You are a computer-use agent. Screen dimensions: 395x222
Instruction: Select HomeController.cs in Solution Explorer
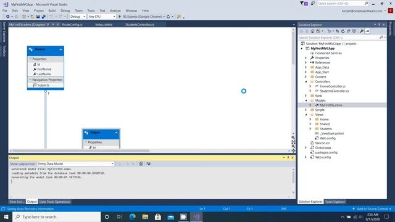click(333, 86)
